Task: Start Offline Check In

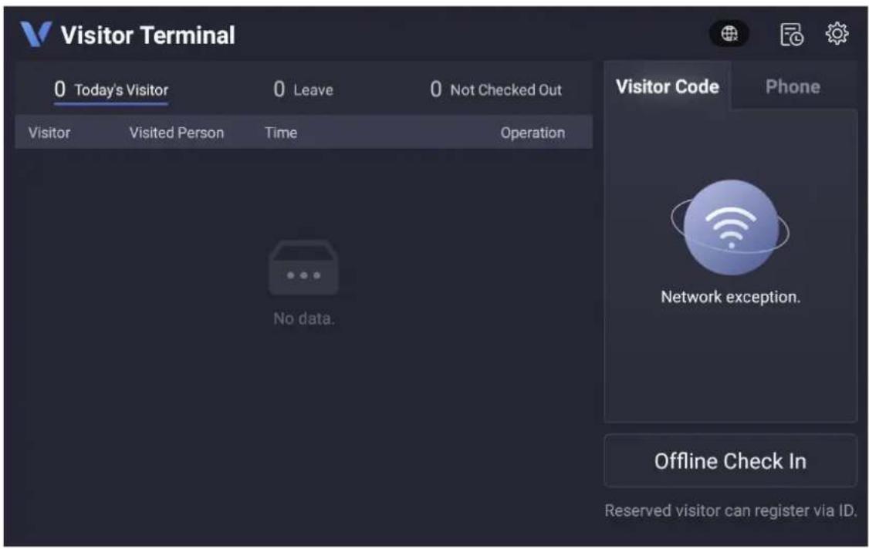Action: (730, 461)
